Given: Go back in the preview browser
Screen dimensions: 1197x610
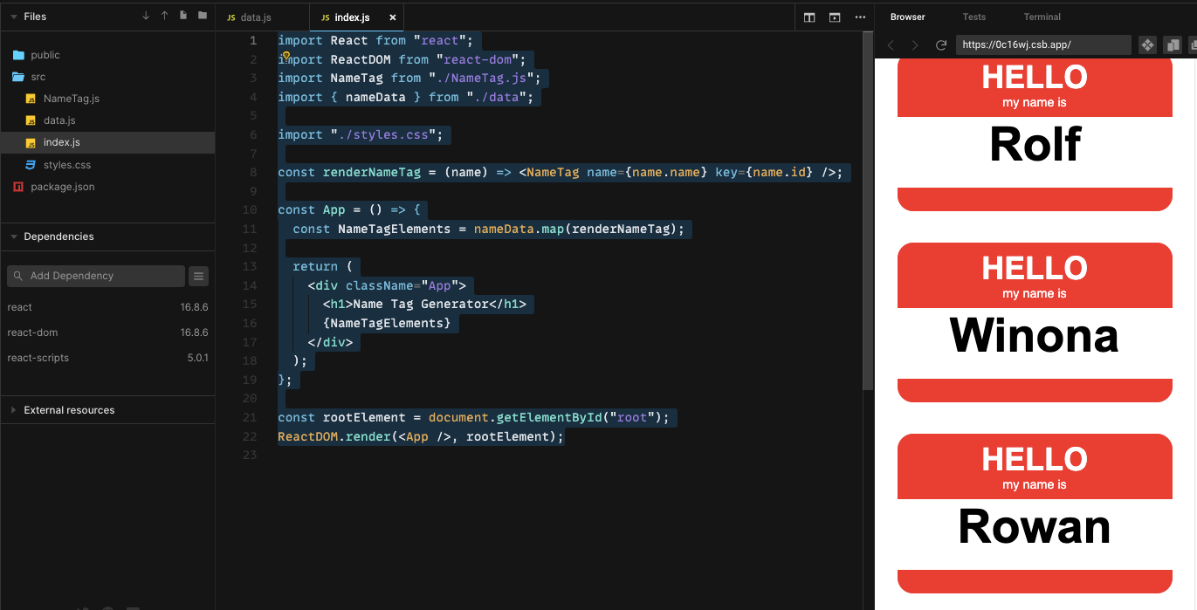Looking at the screenshot, I should [x=891, y=45].
